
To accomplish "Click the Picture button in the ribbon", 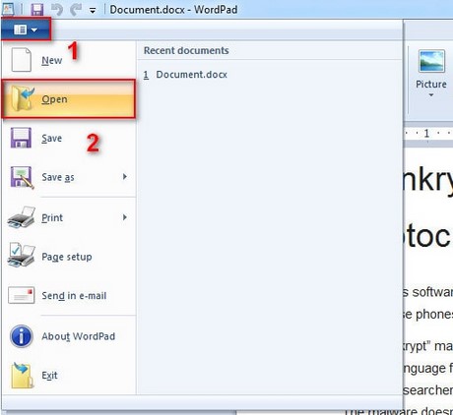I will (431, 74).
